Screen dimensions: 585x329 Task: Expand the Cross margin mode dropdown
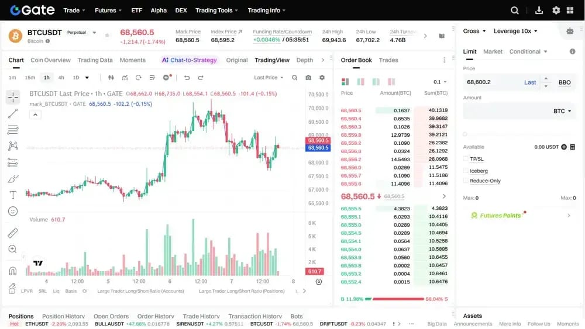(474, 31)
